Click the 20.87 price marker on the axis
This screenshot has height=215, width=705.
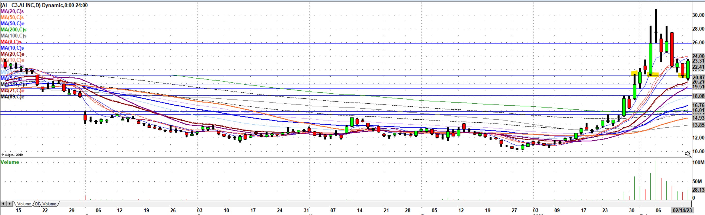698,78
